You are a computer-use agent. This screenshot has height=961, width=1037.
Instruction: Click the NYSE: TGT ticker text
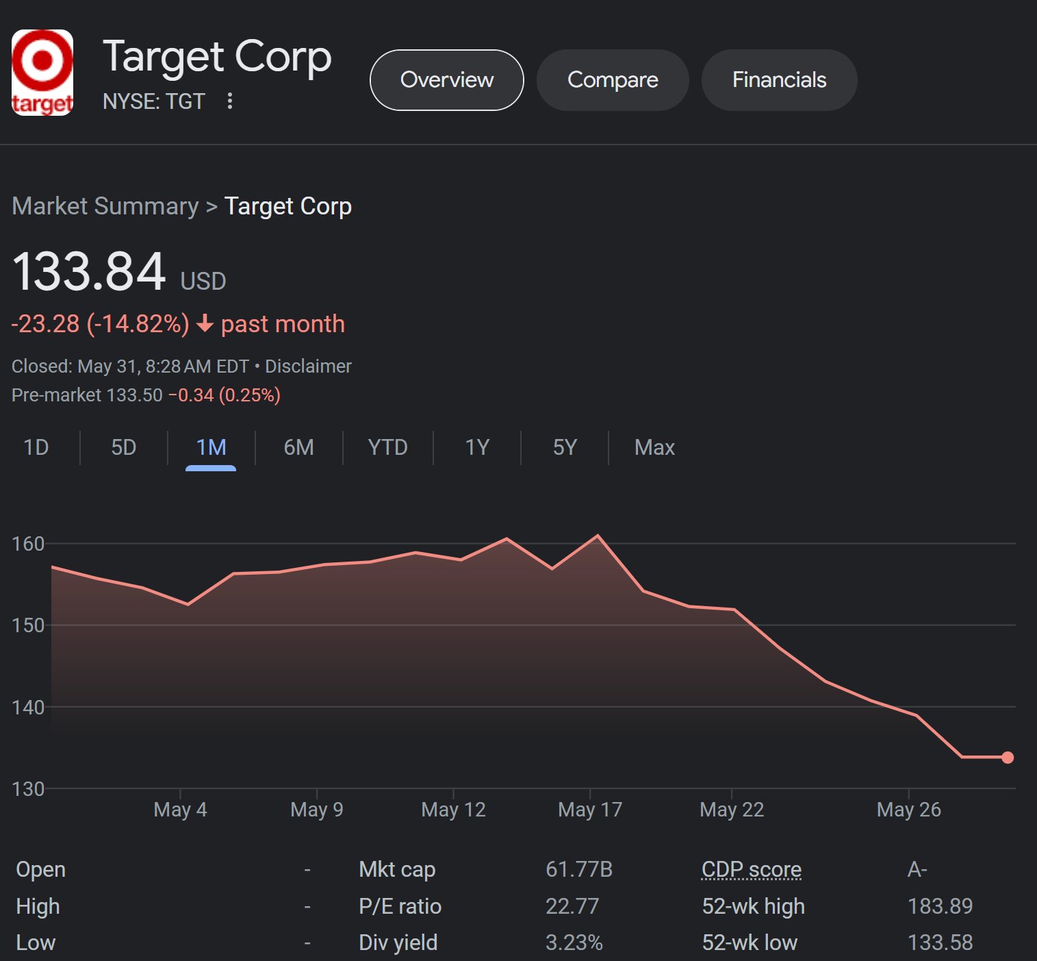click(x=153, y=101)
